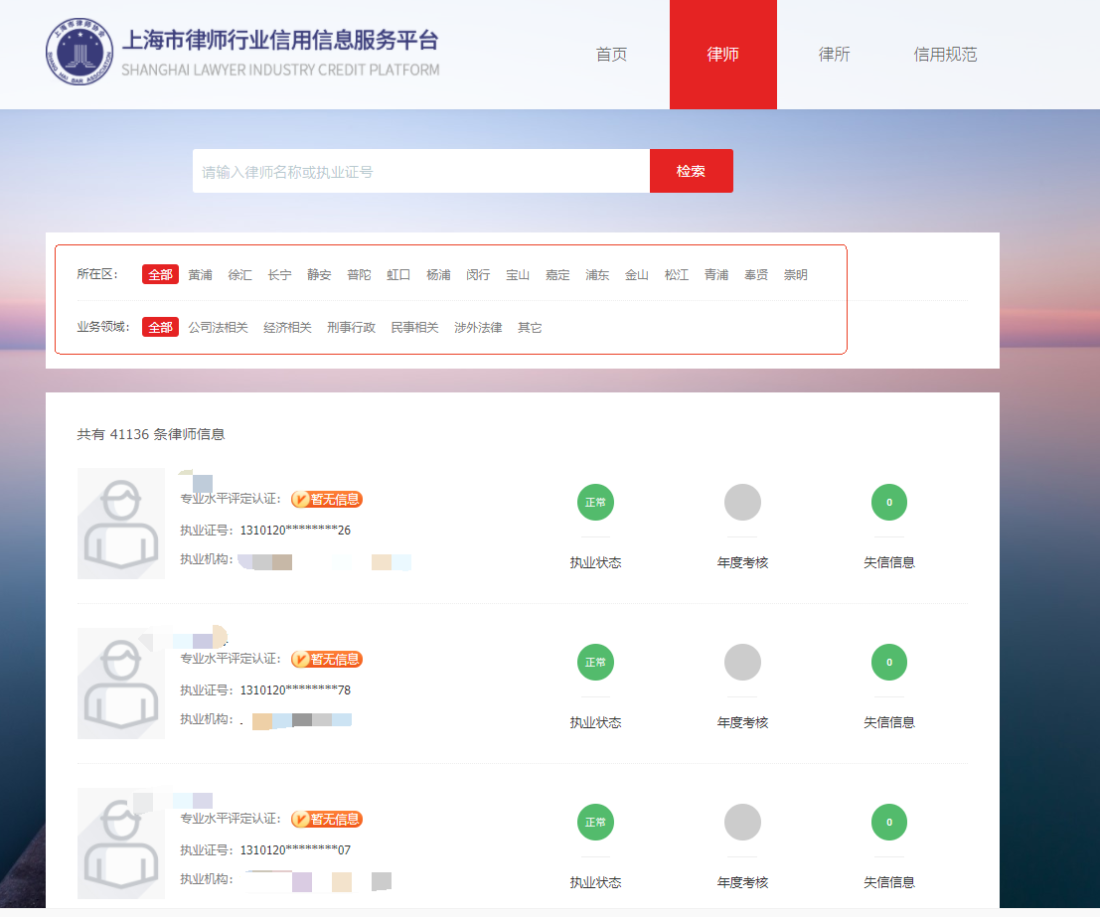Click the third lawyer's avatar image
Viewport: 1100px width, 917px height.
[x=120, y=843]
